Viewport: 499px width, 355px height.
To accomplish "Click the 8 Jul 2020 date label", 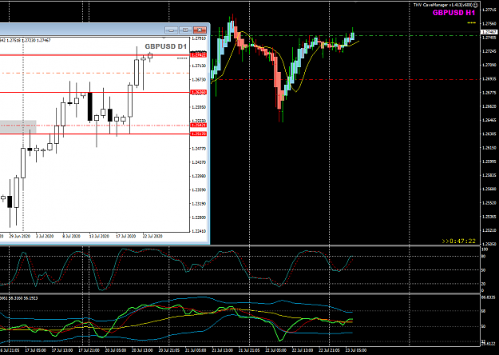I will point(71,237).
